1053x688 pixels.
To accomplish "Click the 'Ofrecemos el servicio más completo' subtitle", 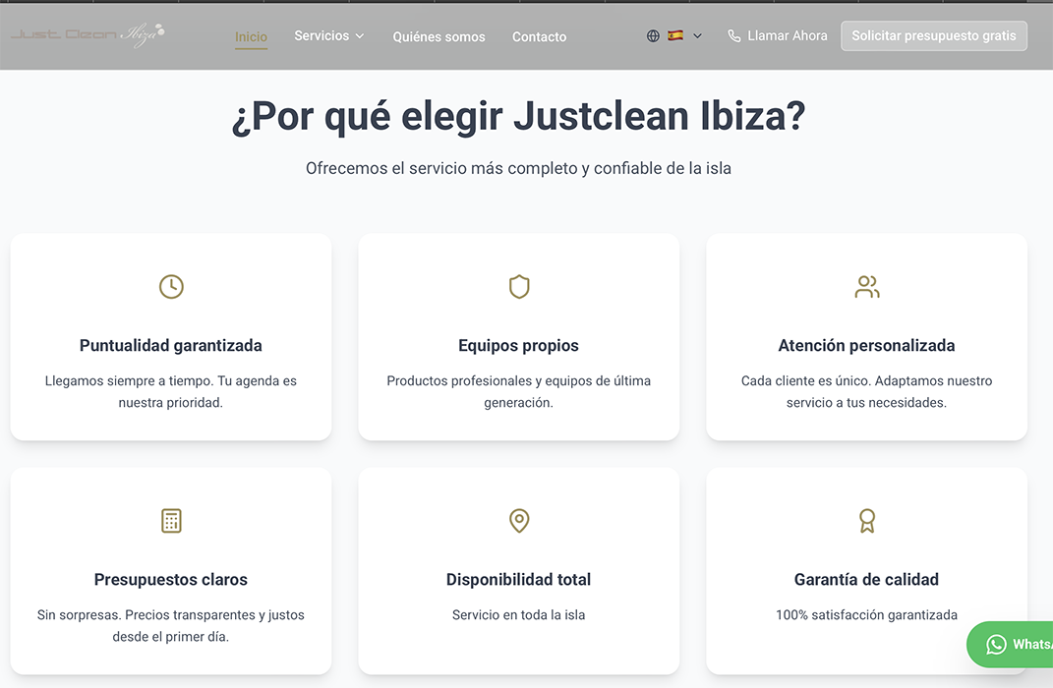I will 518,168.
